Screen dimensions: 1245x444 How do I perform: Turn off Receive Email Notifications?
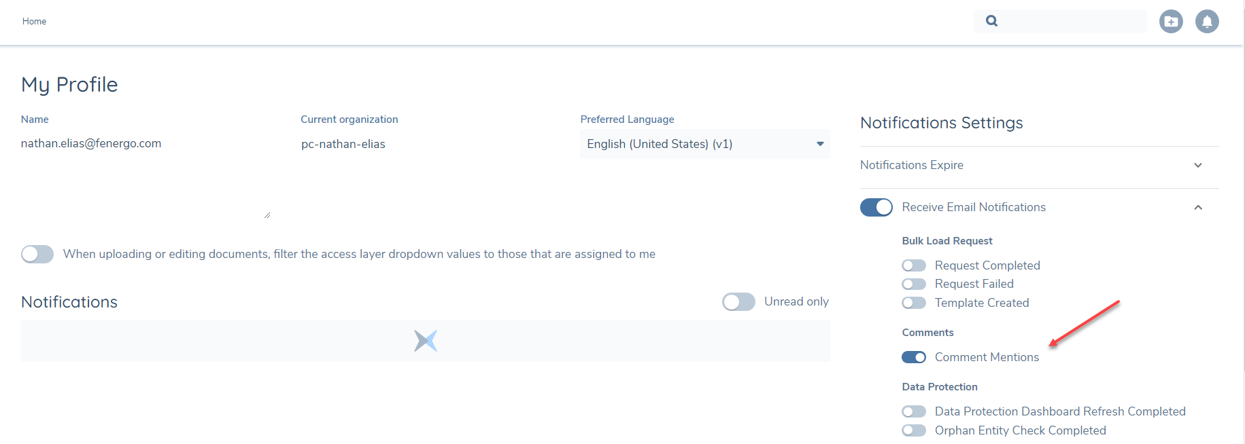click(x=876, y=207)
